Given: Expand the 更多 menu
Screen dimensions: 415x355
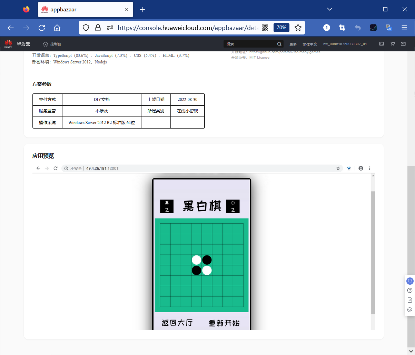Looking at the screenshot, I should [x=293, y=44].
